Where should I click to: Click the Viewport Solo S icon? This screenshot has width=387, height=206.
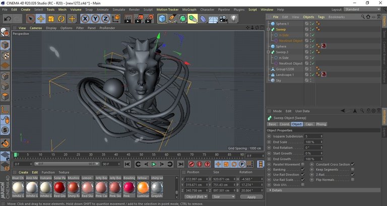(x=5, y=130)
